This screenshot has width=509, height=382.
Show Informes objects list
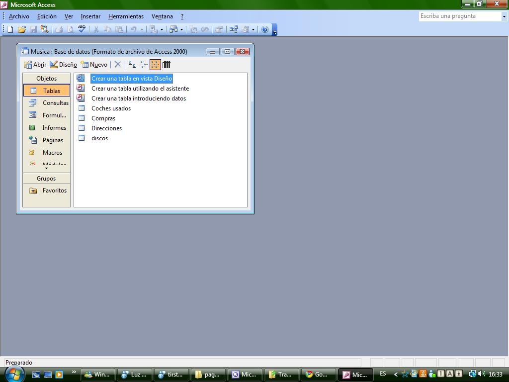(x=47, y=128)
